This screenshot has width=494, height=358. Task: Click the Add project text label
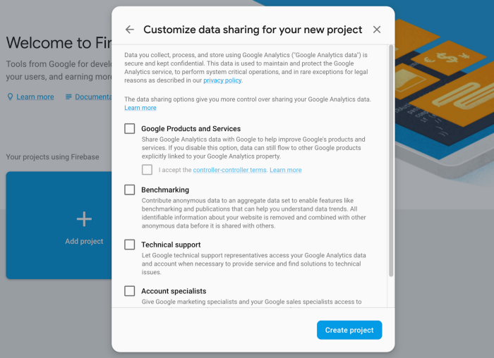tap(84, 241)
